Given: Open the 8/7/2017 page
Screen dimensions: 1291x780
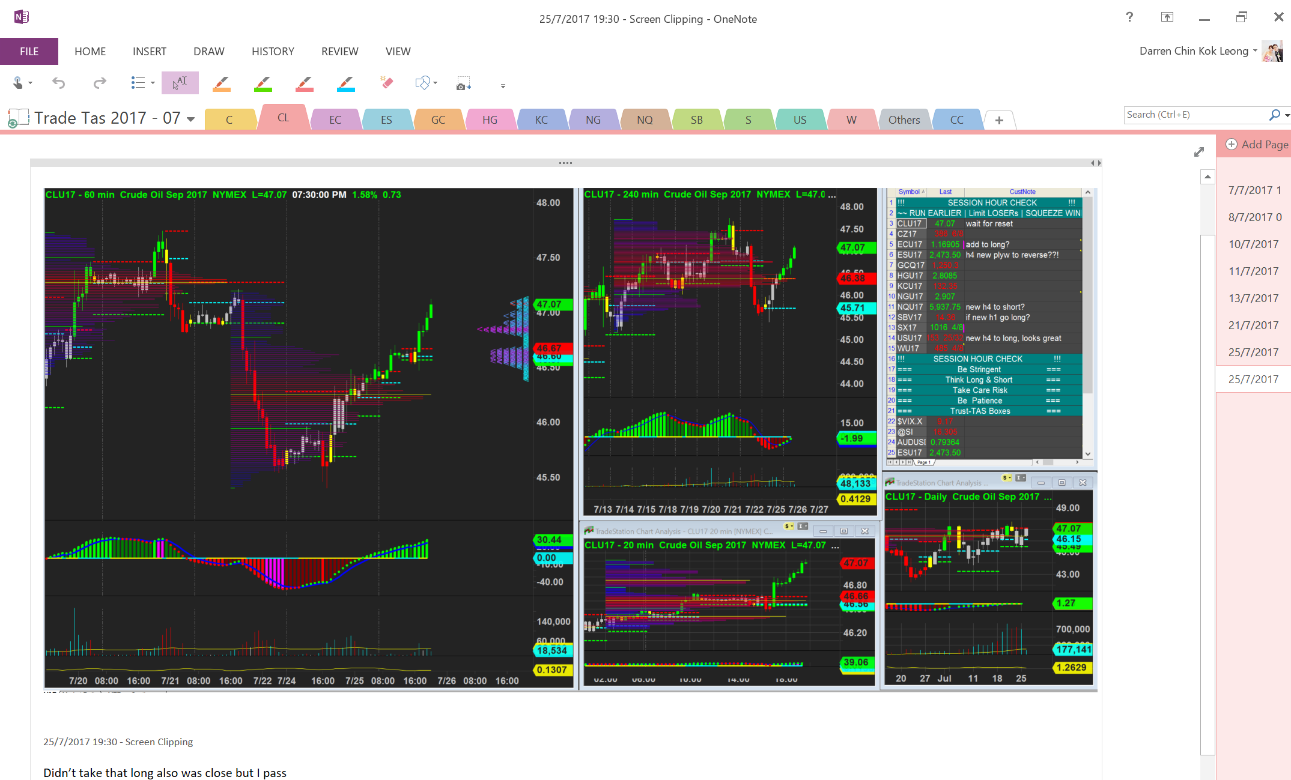Looking at the screenshot, I should tap(1254, 217).
